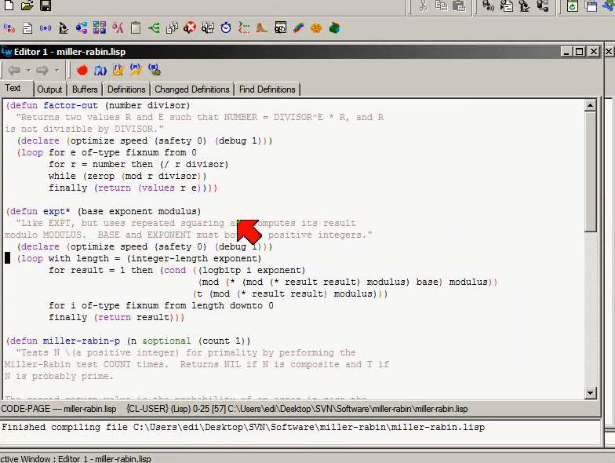Open the Inspector microscope icon
Image resolution: width=615 pixels, height=463 pixels.
63,28
